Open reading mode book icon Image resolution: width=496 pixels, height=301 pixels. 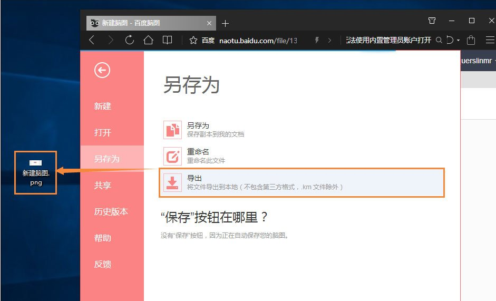tap(167, 40)
